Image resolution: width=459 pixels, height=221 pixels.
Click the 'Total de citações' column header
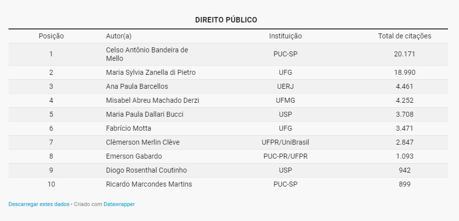404,36
